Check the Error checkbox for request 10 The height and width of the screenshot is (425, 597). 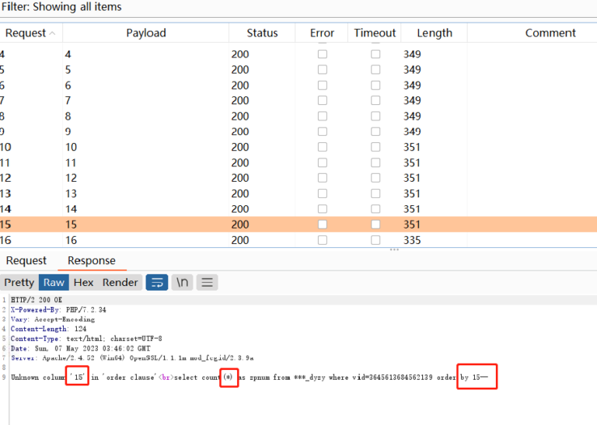click(x=322, y=148)
